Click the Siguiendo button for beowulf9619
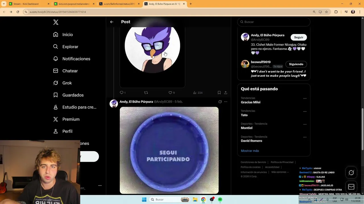Viewport: 364px width, 204px height. pyautogui.click(x=296, y=64)
